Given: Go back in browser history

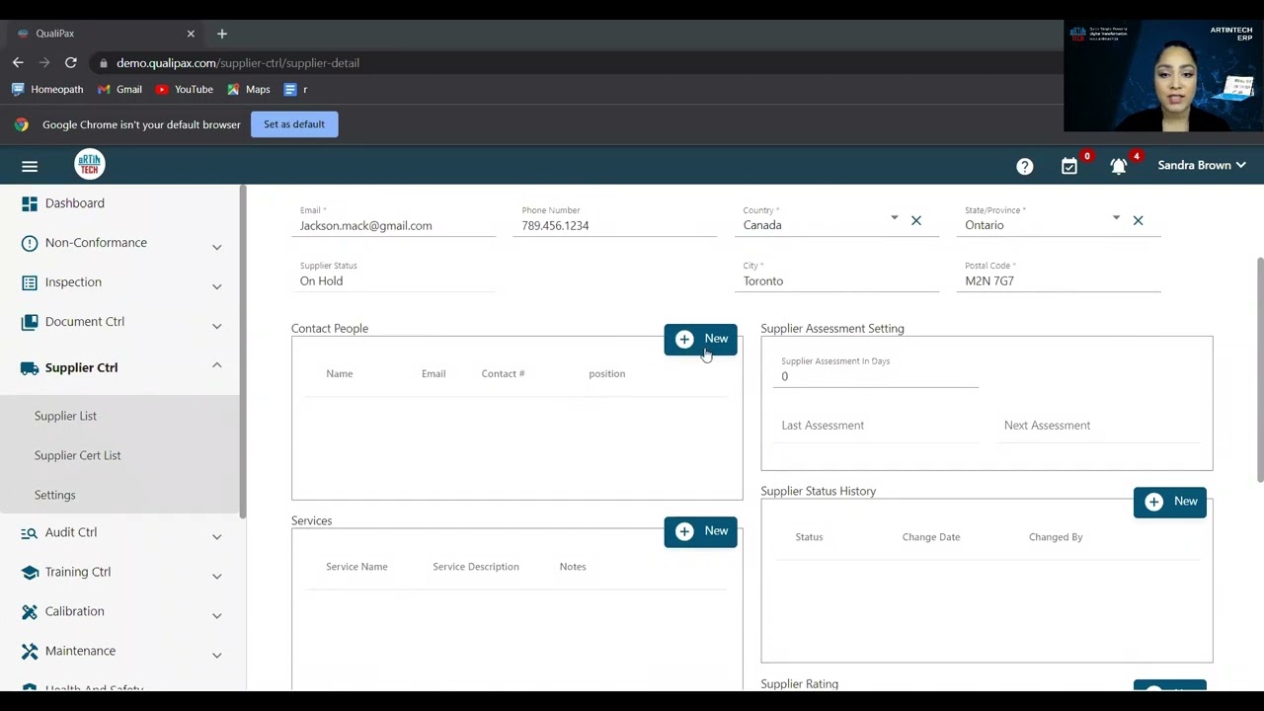Looking at the screenshot, I should pyautogui.click(x=18, y=62).
